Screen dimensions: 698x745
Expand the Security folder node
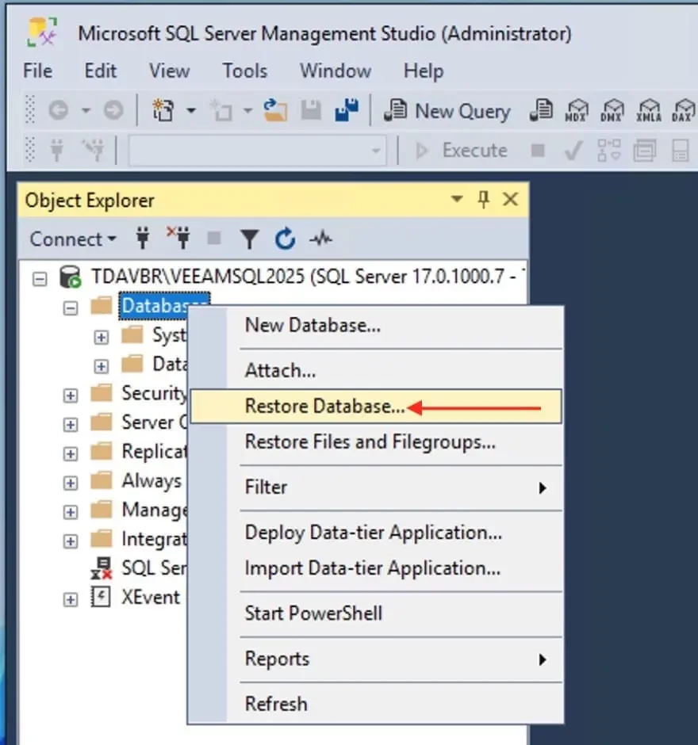[71, 395]
